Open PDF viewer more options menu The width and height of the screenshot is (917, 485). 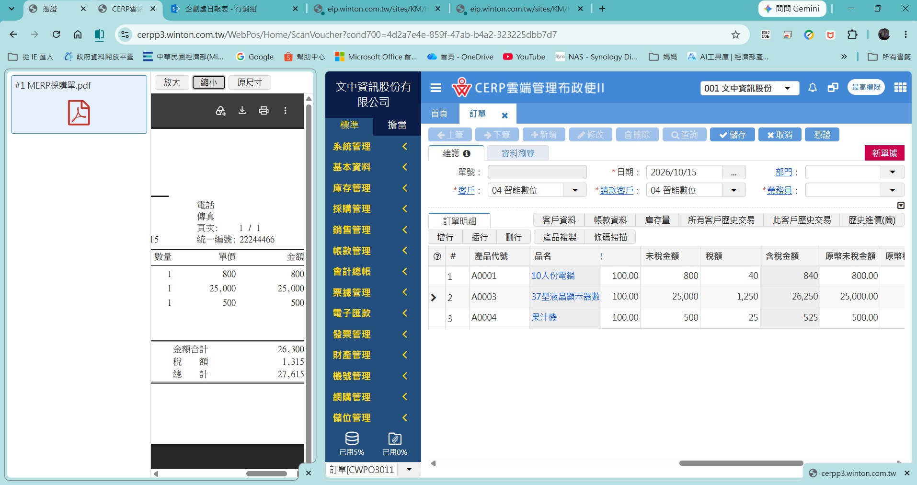tap(285, 111)
